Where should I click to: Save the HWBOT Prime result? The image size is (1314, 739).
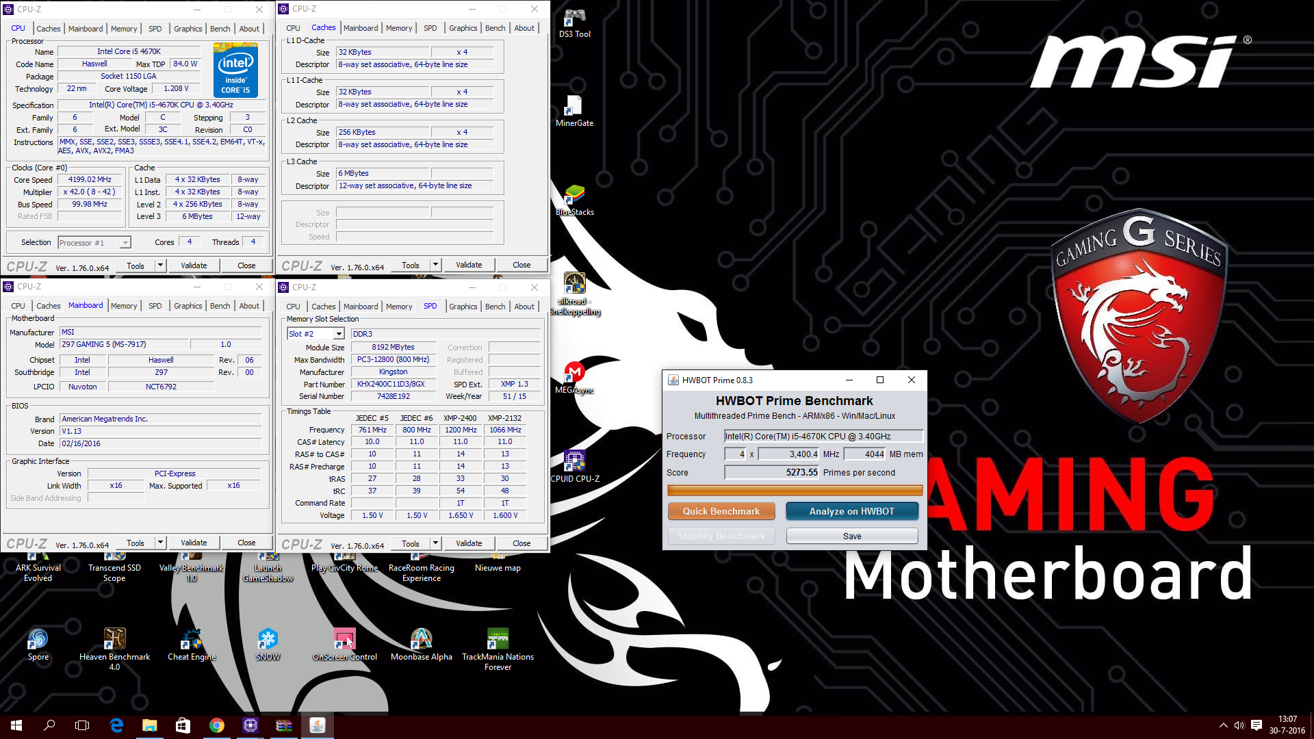[x=852, y=536]
